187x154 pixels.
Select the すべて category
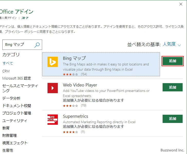click(8, 63)
